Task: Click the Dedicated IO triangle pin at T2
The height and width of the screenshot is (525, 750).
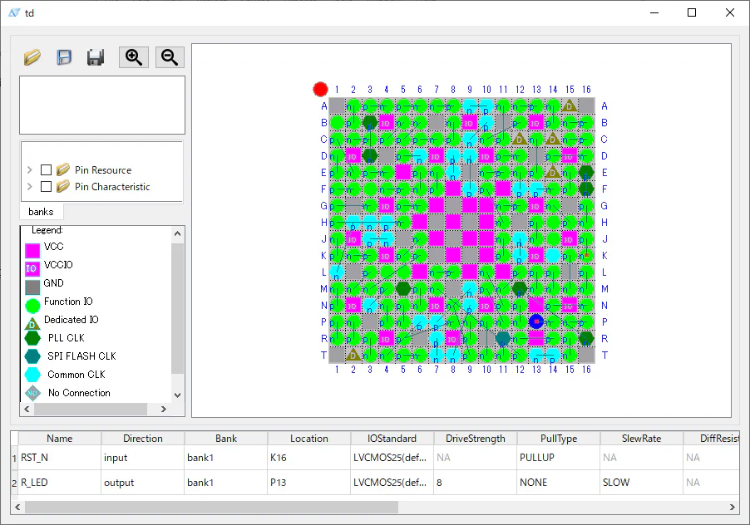Action: (353, 355)
